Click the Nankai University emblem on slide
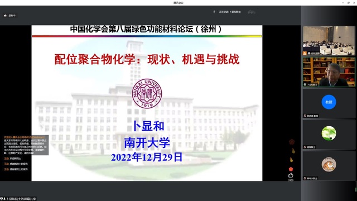 [147, 93]
